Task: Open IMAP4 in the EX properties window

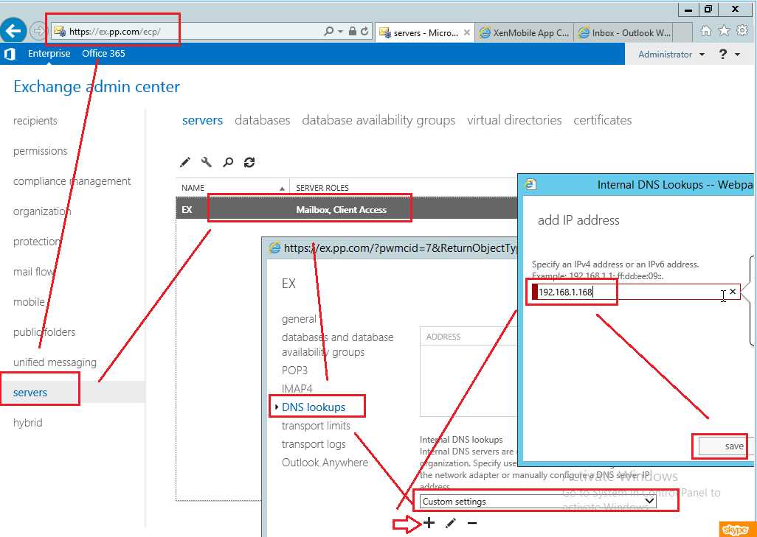Action: 297,388
